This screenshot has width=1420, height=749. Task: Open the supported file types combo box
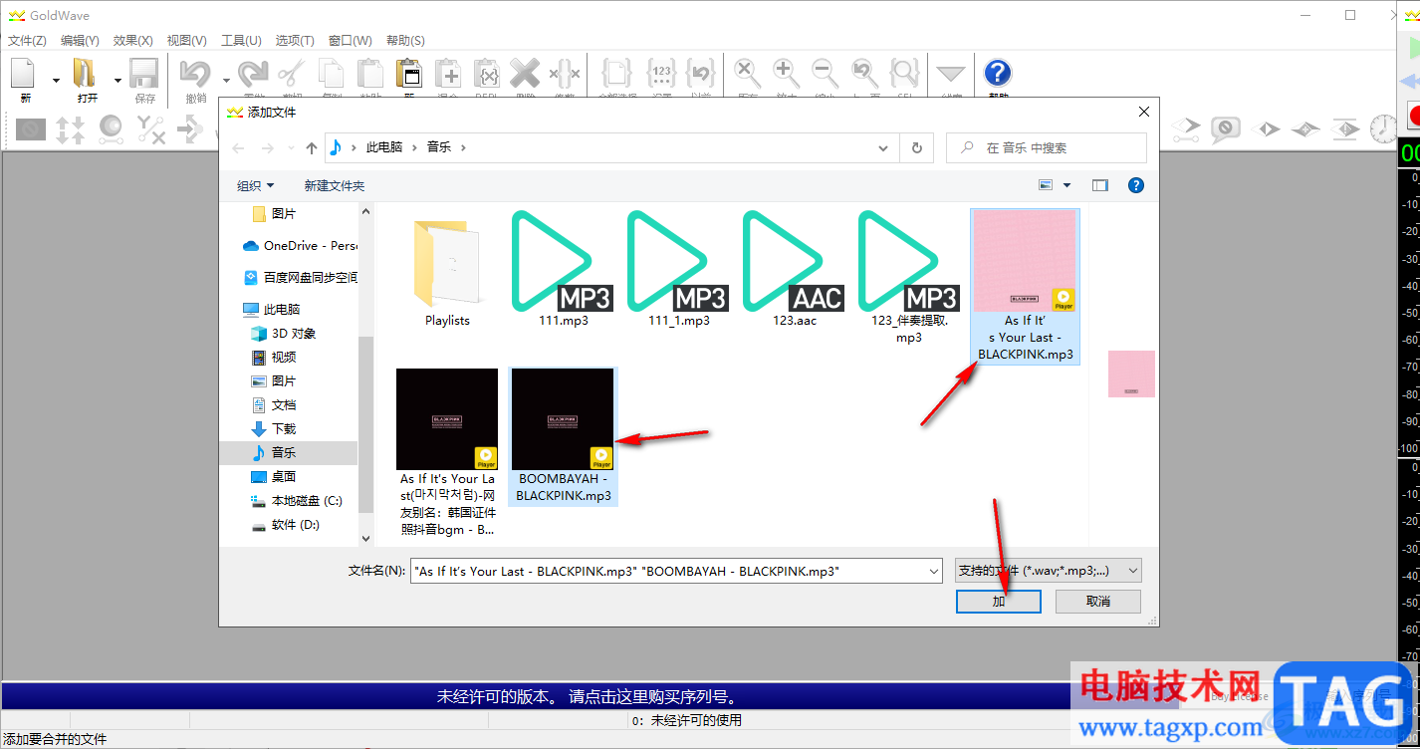(x=1048, y=571)
